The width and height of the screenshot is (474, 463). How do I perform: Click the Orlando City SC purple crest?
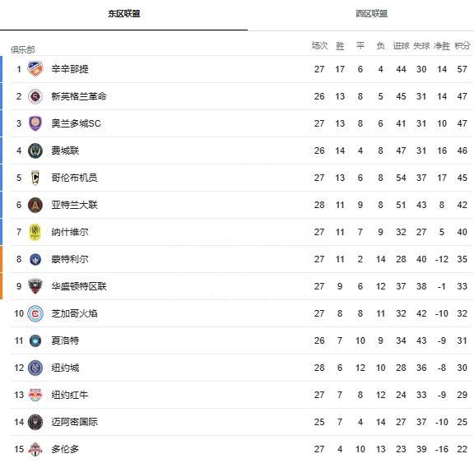tap(35, 123)
